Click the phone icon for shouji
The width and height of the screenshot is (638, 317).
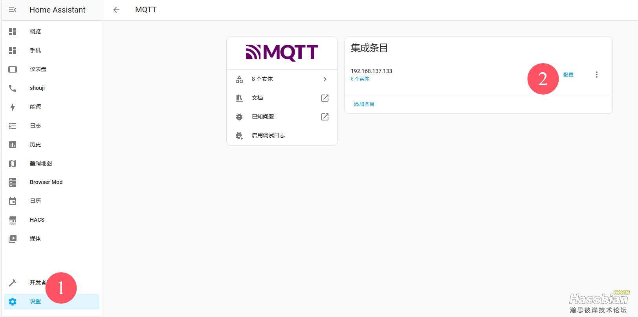(x=13, y=88)
